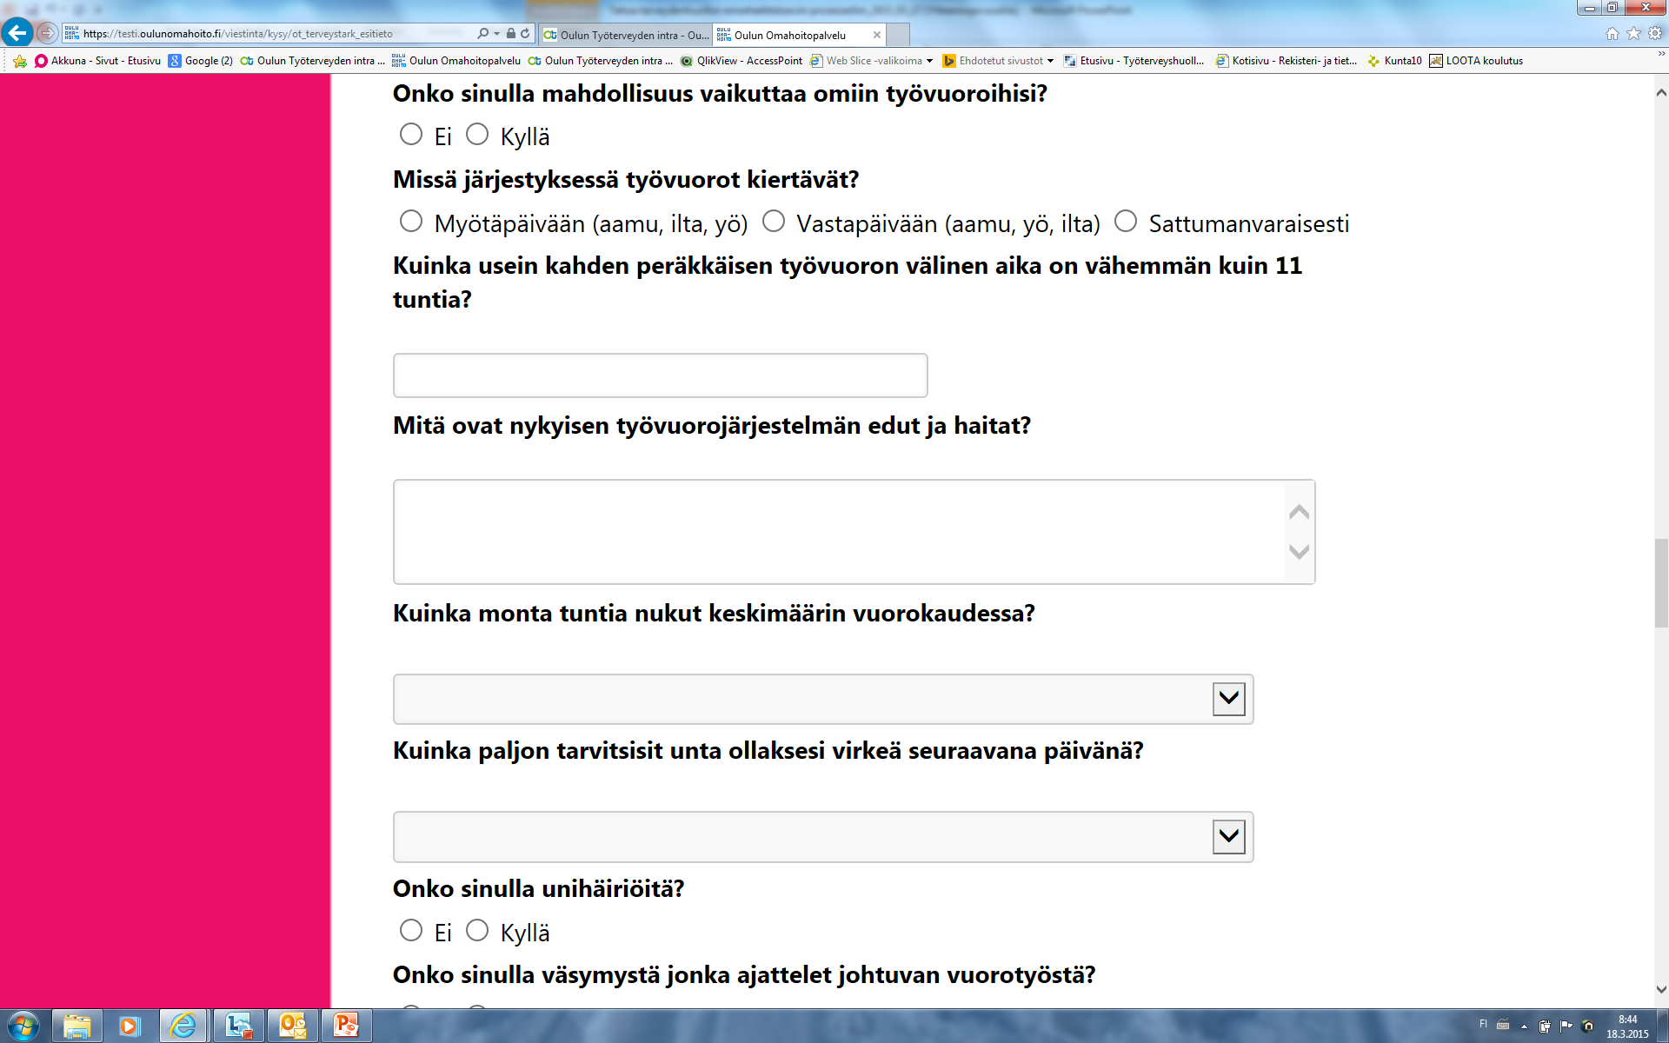Open the Oulun Omahoitopalvelu bookmark
The image size is (1669, 1043).
[456, 61]
